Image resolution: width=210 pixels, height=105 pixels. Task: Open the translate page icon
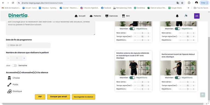[x=178, y=3]
